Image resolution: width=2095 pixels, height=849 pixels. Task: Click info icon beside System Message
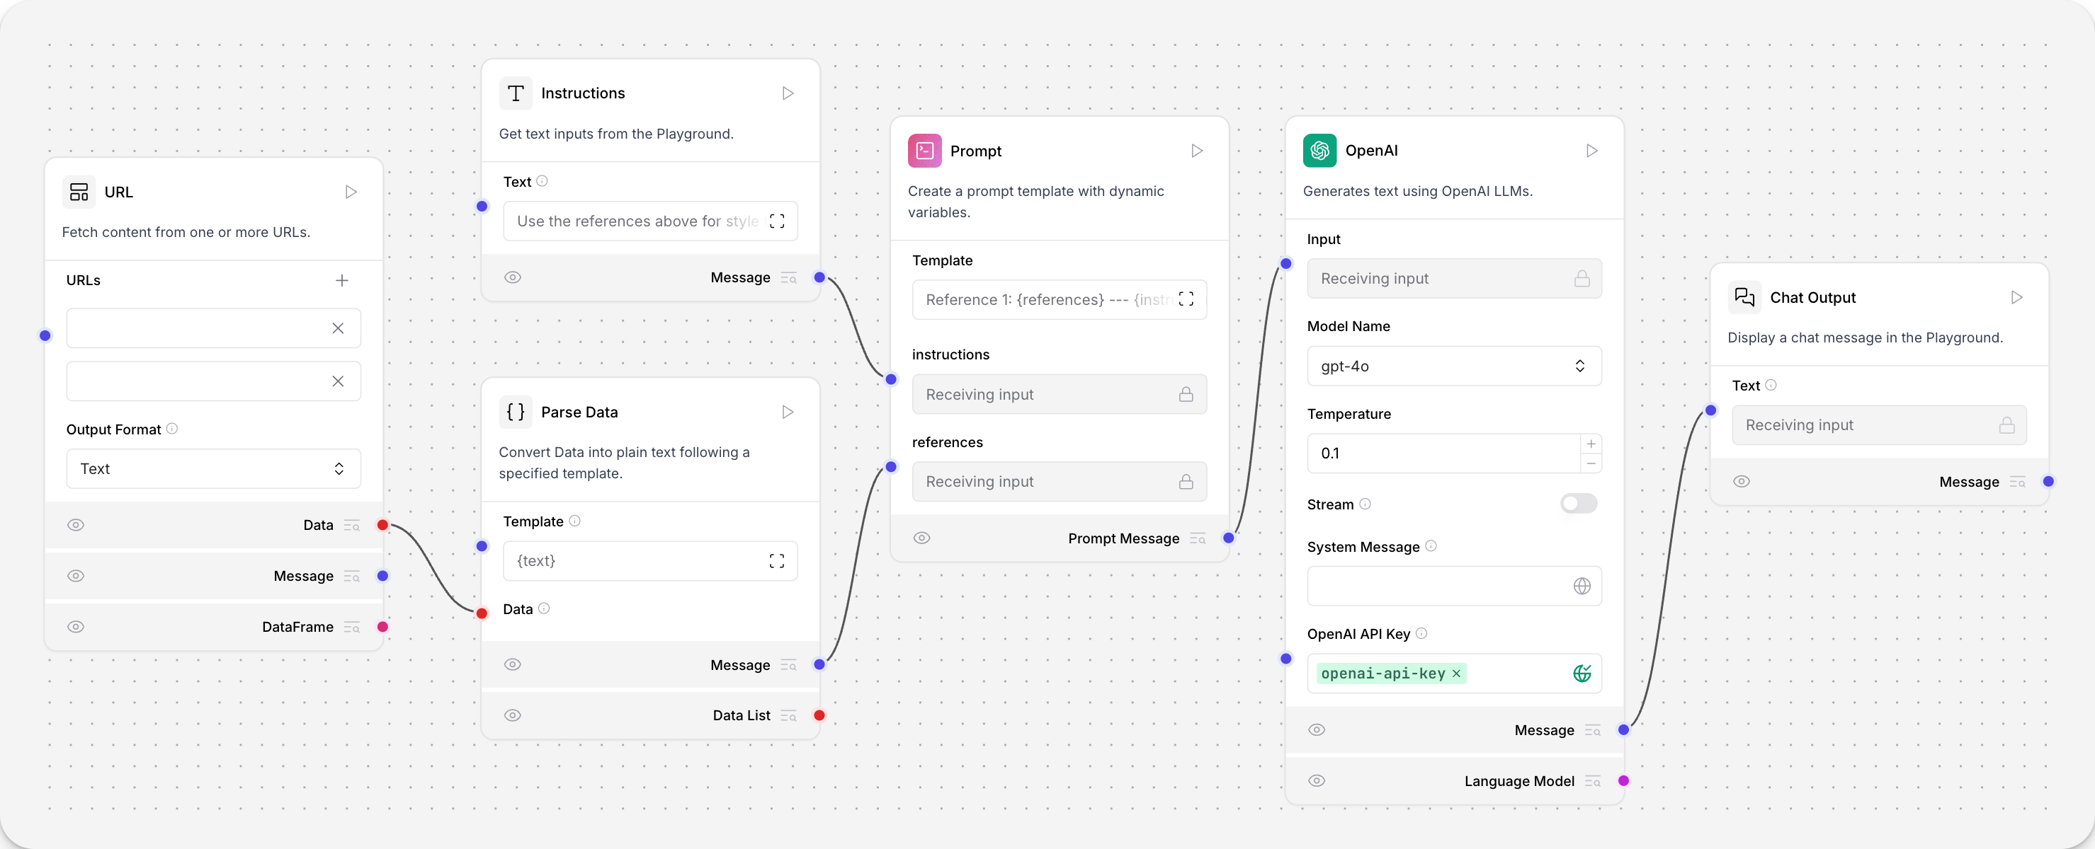tap(1431, 546)
